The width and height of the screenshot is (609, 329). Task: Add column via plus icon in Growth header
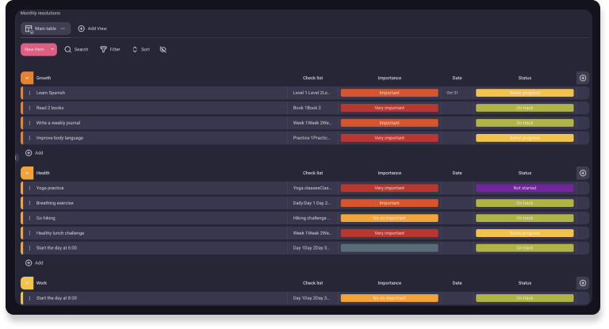(583, 78)
